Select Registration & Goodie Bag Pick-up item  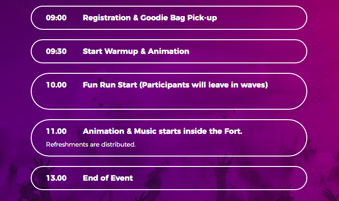150,17
